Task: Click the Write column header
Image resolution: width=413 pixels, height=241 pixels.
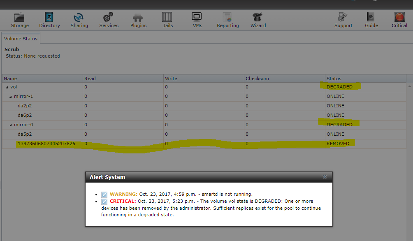Action: coord(204,79)
